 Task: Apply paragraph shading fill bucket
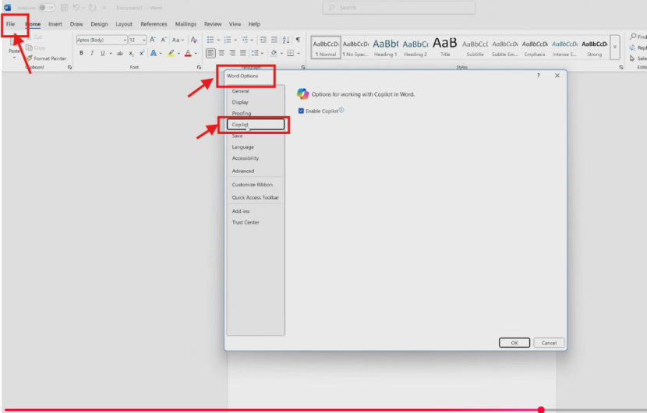(x=274, y=53)
